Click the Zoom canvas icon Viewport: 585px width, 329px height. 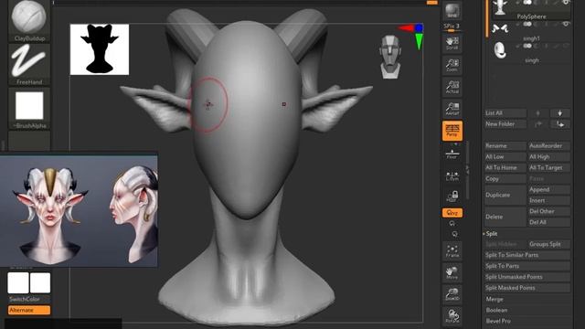tap(452, 65)
